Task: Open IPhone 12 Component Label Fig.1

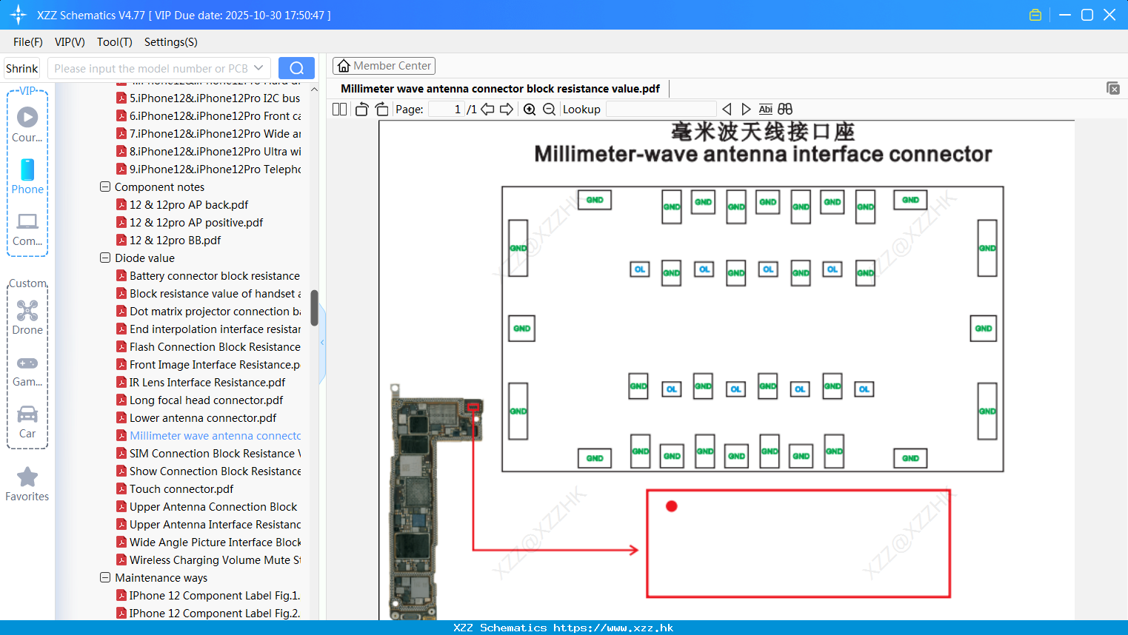Action: point(209,595)
